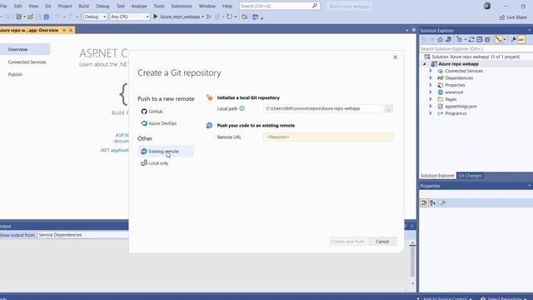Screen dimensions: 533x300
Task: Click Create and Push button
Action: click(348, 242)
